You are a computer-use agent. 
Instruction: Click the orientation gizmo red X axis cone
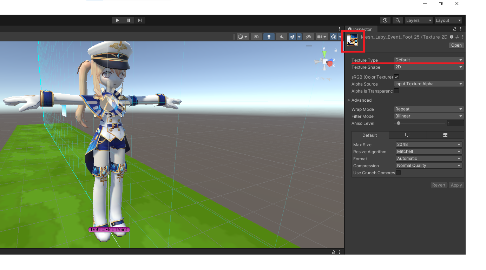click(330, 63)
